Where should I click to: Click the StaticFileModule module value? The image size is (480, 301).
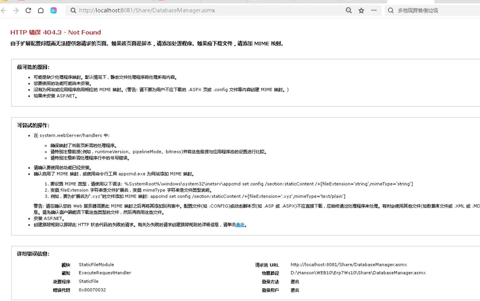(96, 265)
